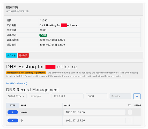Click the TTL box in www row

[x=130, y=112]
